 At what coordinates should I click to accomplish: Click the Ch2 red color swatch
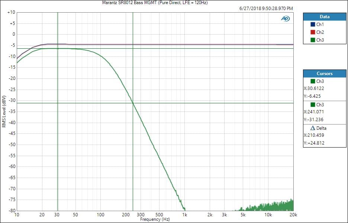[x=313, y=32]
